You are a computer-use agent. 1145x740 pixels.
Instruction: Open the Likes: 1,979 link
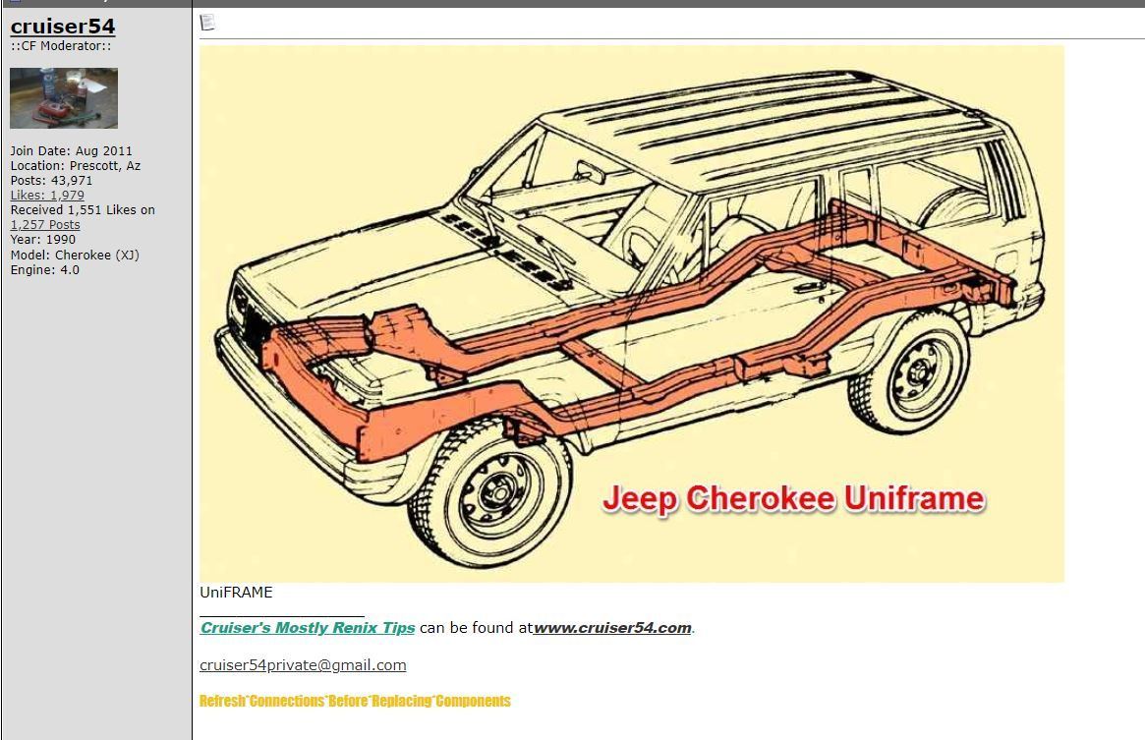tap(47, 196)
